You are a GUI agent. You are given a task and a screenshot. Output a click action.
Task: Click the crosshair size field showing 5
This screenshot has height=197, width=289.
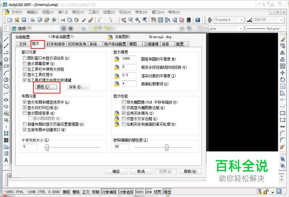(30, 147)
